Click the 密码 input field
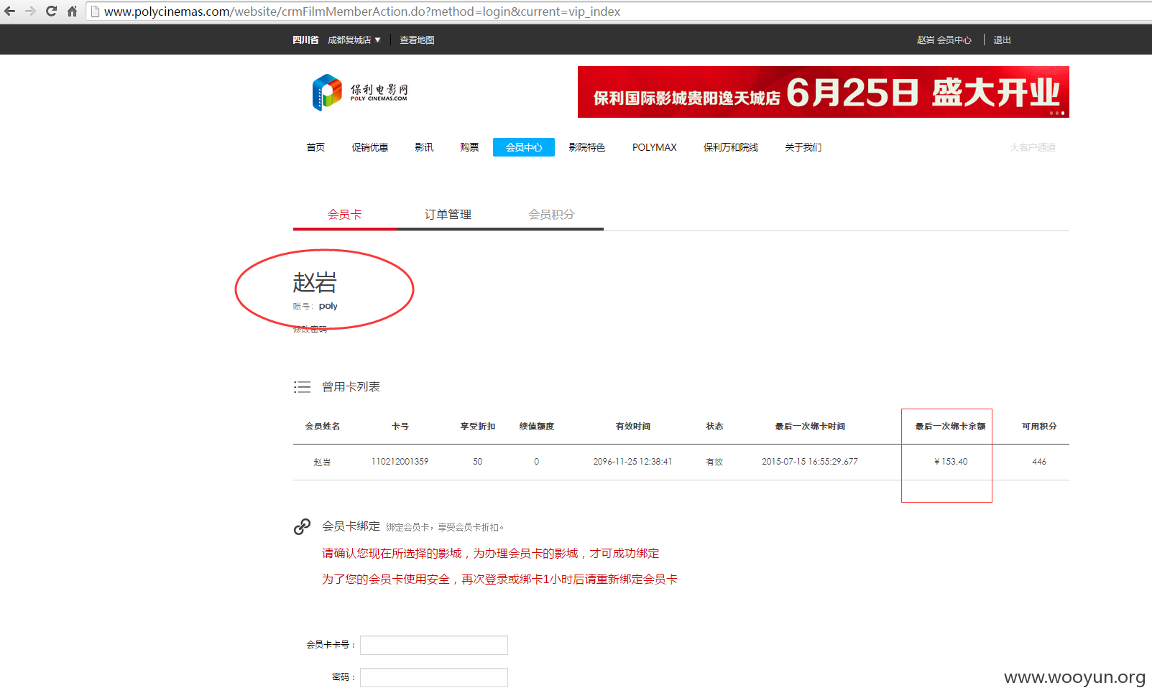Screen dimensions: 1152x698 [x=434, y=677]
